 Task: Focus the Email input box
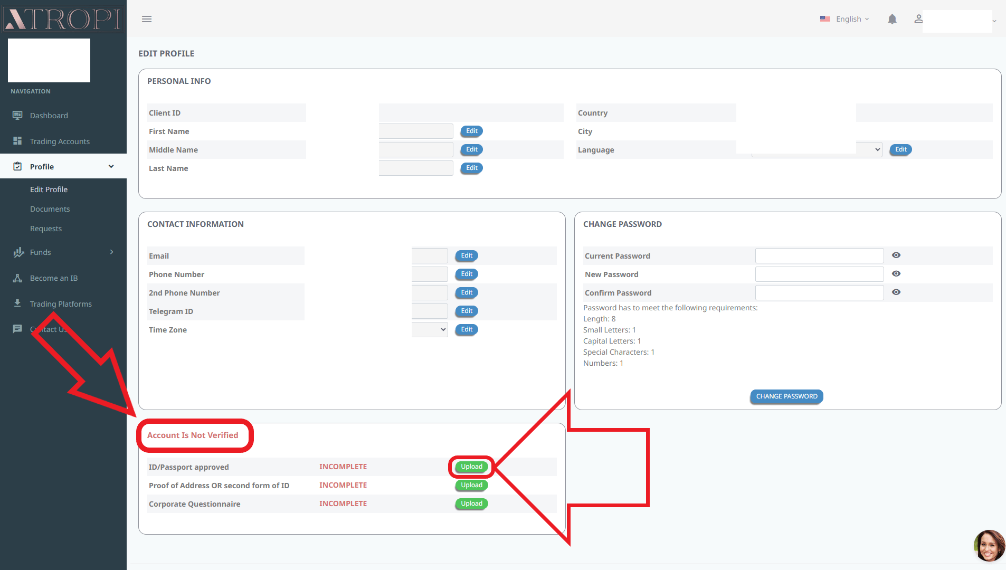[x=430, y=255]
